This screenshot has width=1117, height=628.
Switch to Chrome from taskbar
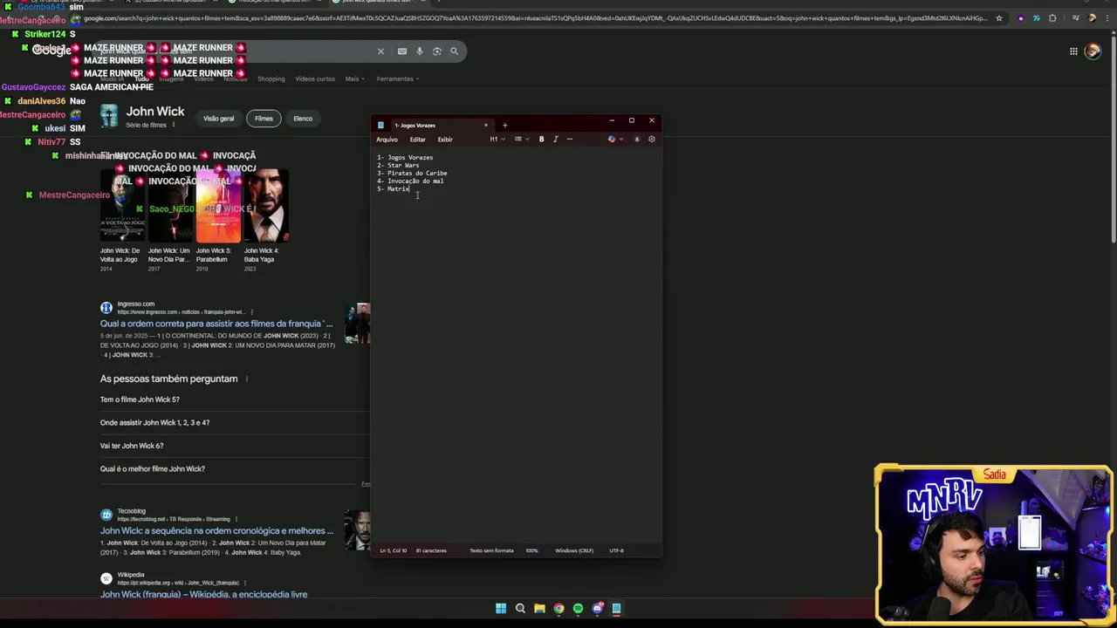pos(558,609)
